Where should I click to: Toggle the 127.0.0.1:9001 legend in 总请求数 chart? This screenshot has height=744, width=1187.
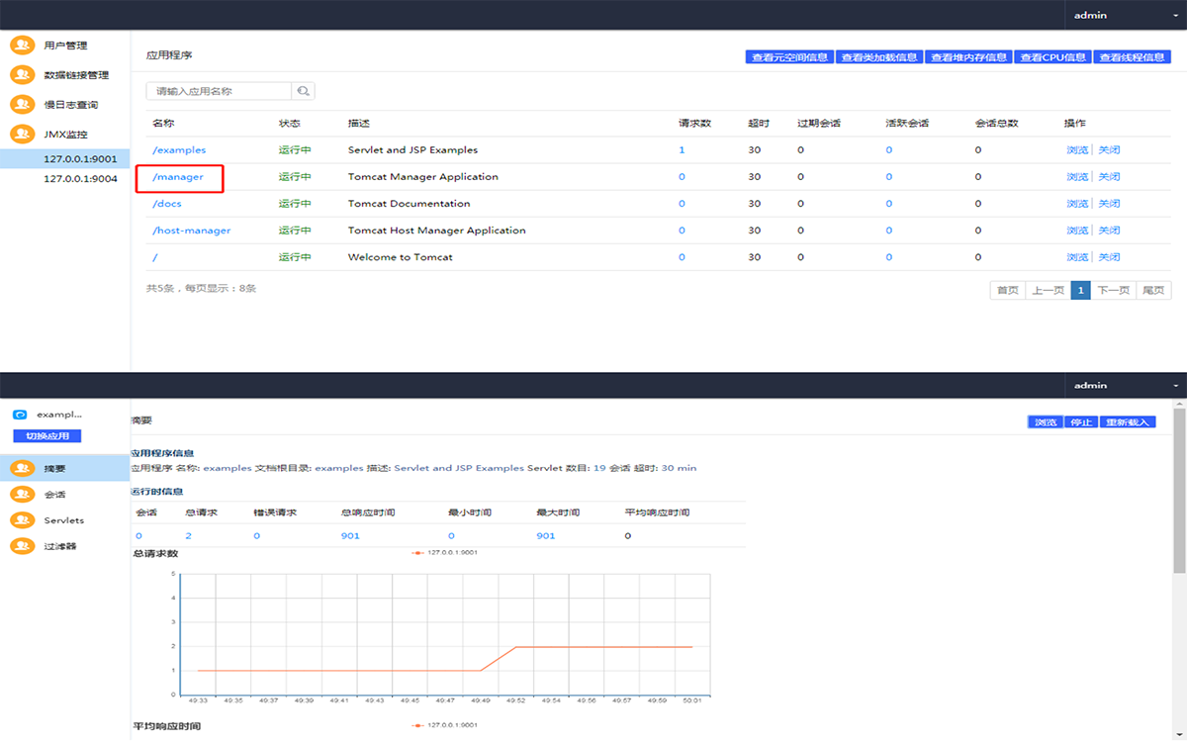click(x=445, y=552)
